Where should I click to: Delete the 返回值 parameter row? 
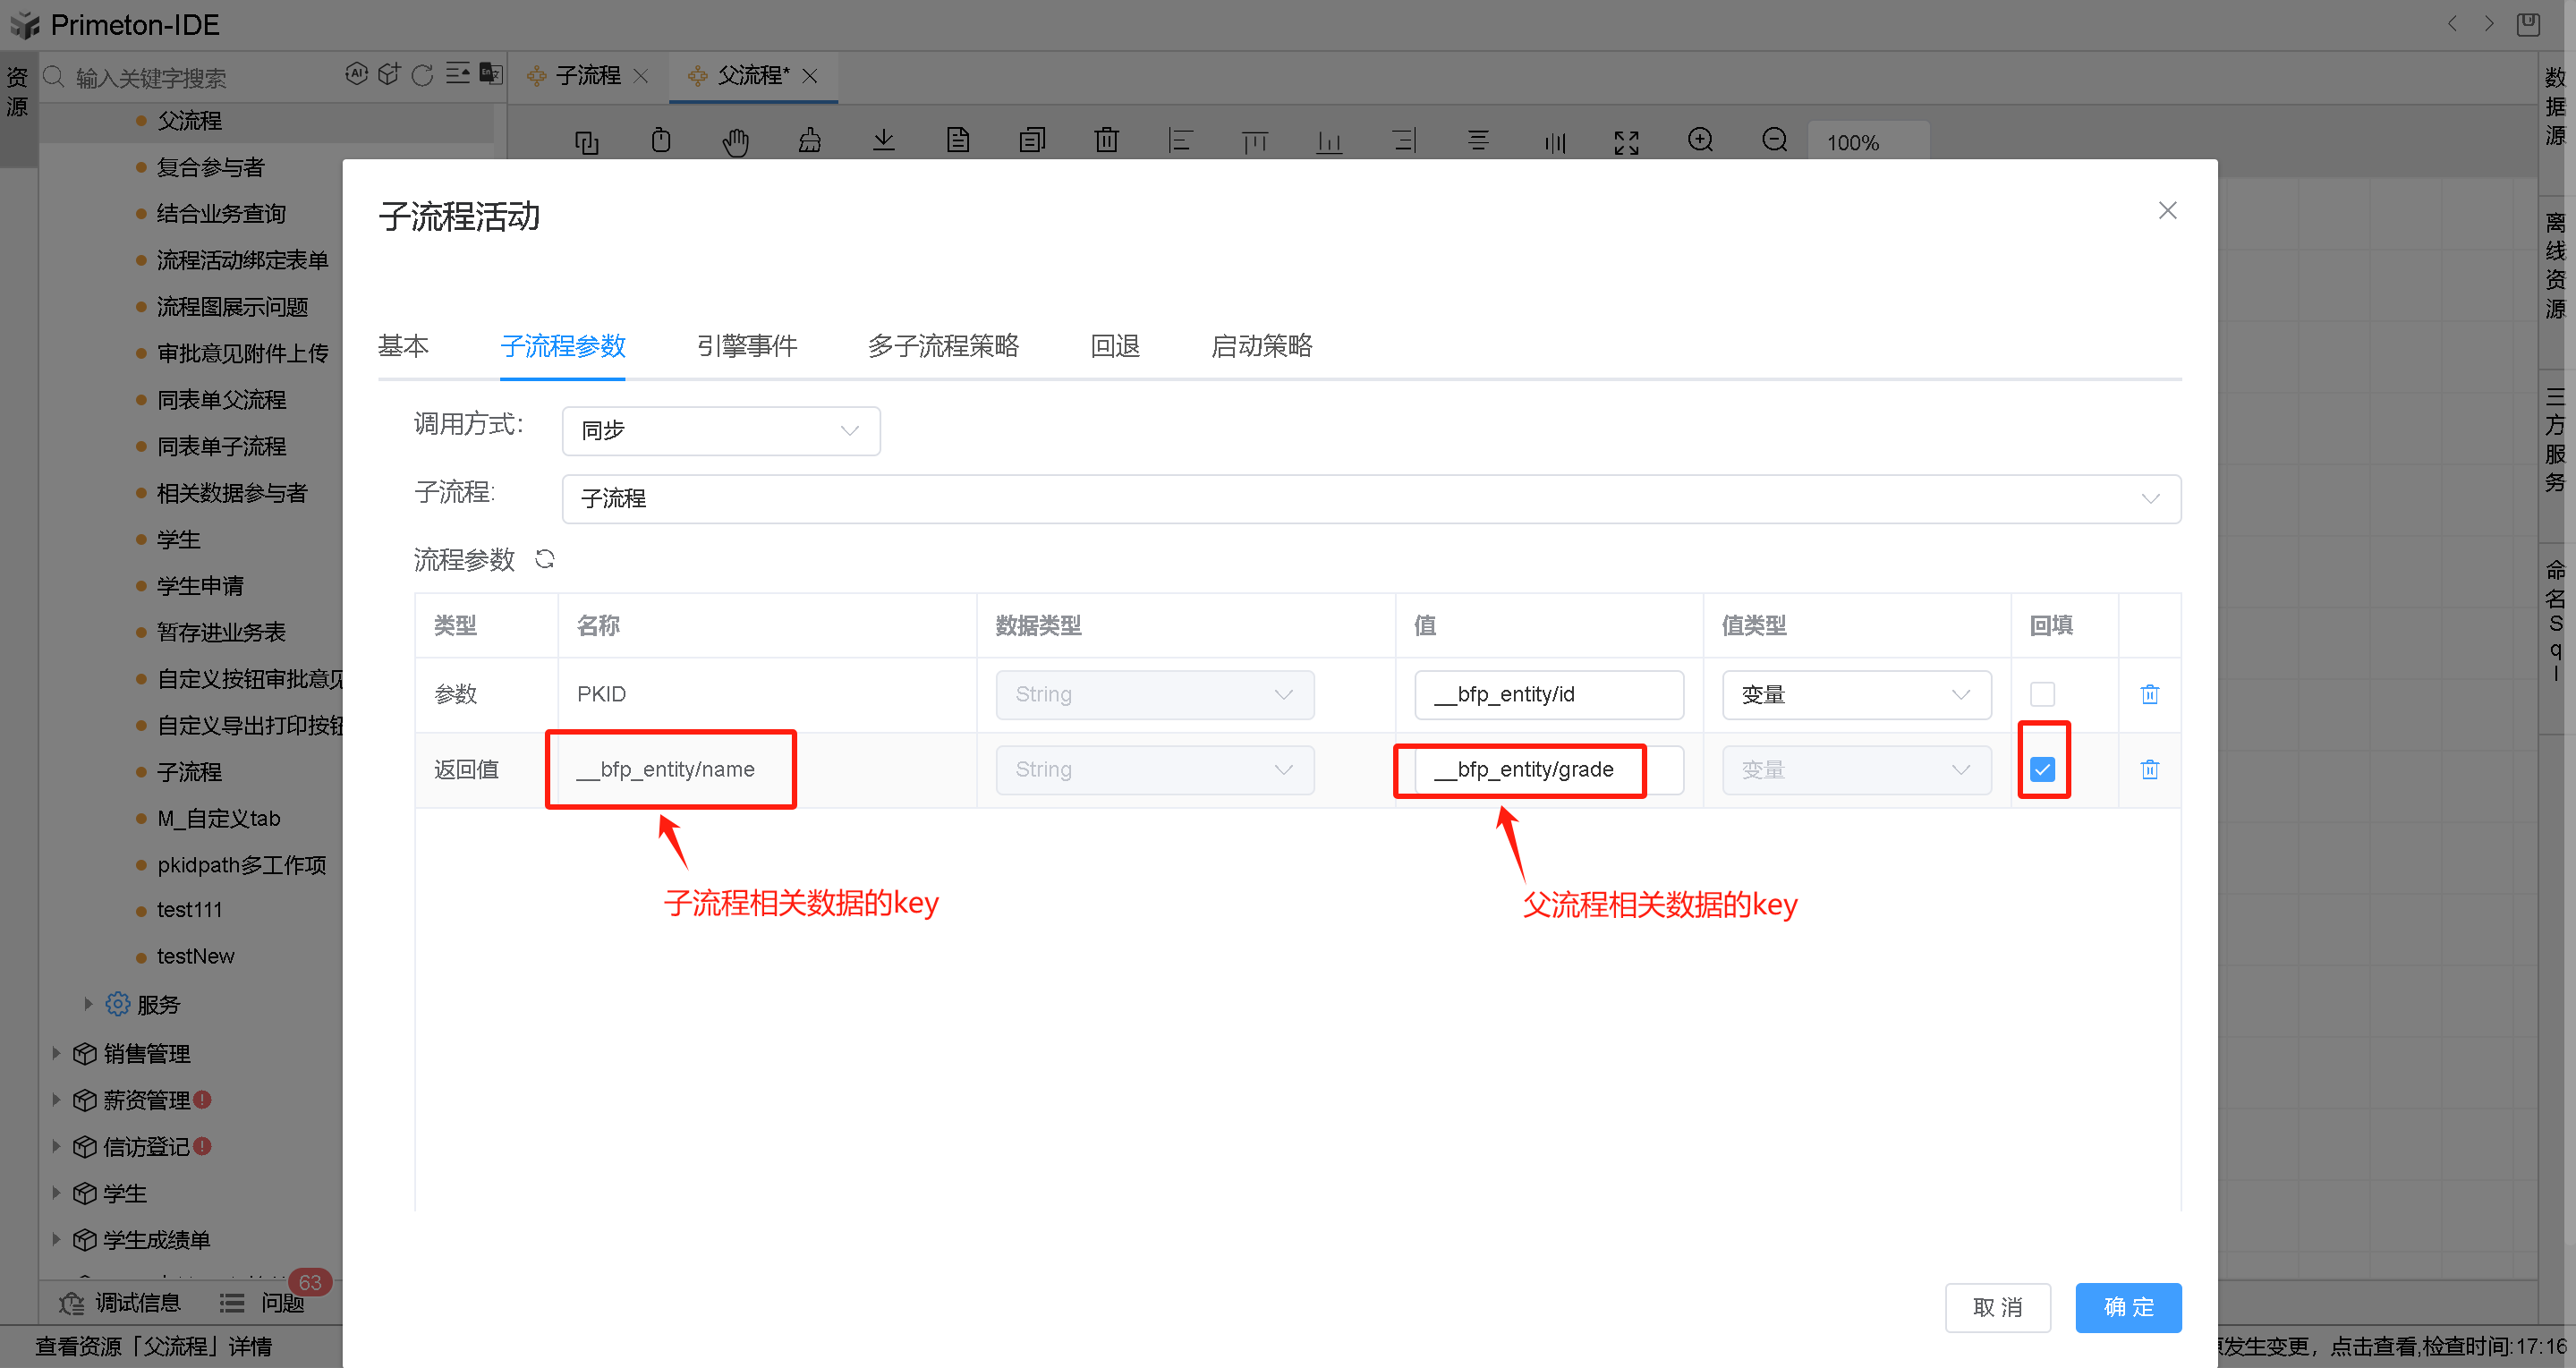pos(2149,769)
